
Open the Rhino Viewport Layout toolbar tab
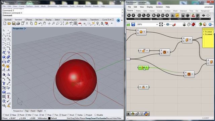[x=70, y=19]
